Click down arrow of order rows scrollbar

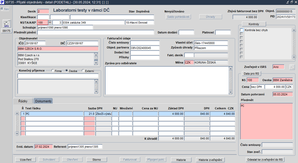coord(17,133)
